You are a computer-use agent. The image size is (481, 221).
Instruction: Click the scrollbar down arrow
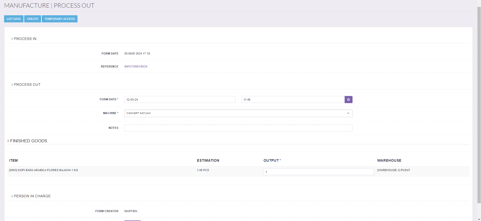[x=479, y=219]
